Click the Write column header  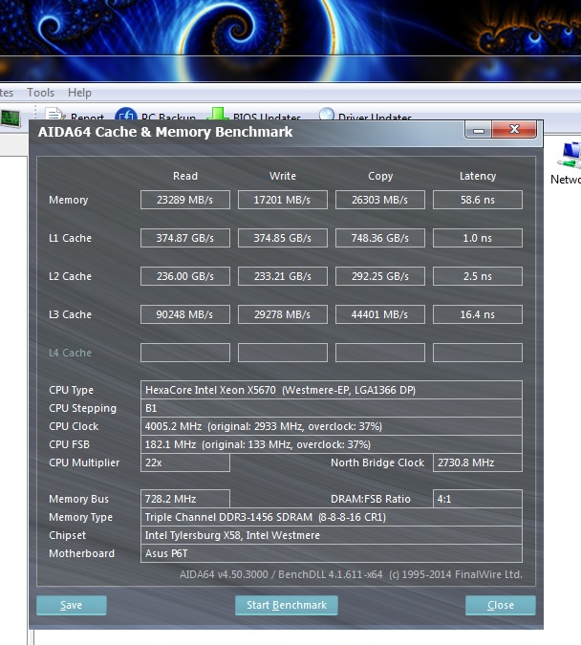point(283,176)
